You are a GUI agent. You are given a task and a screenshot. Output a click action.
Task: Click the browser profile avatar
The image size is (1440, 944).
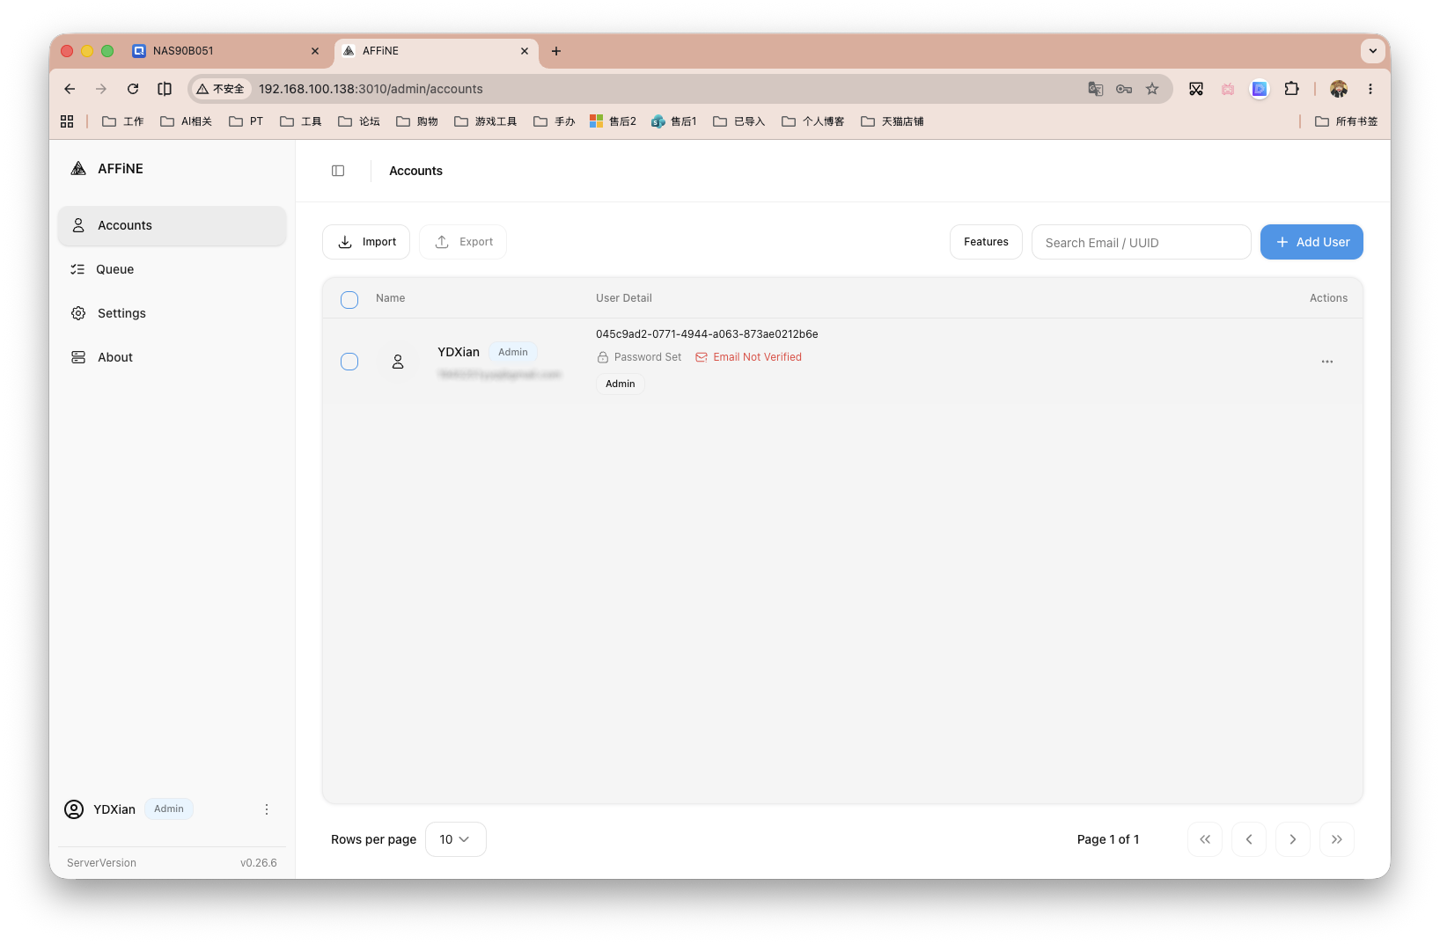click(x=1339, y=89)
